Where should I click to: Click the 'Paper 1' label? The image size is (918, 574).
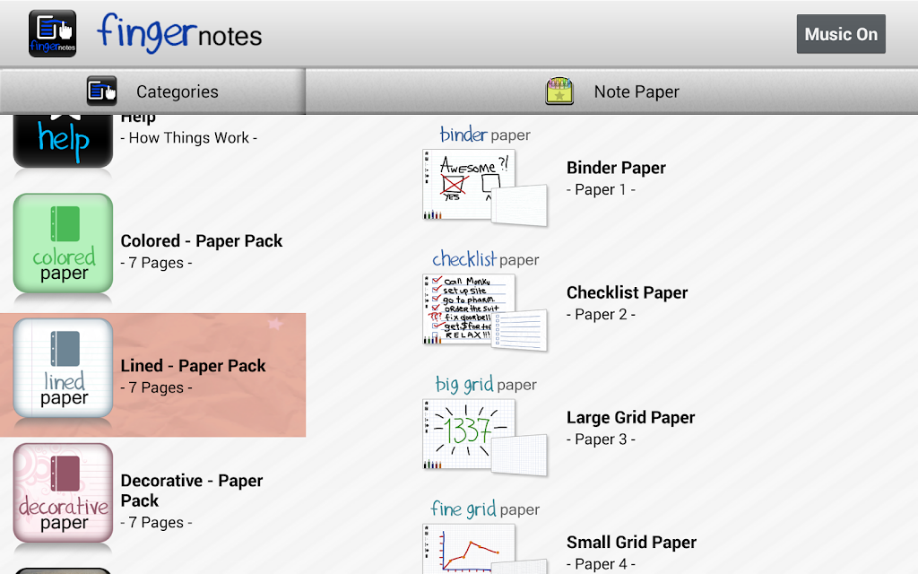click(601, 190)
